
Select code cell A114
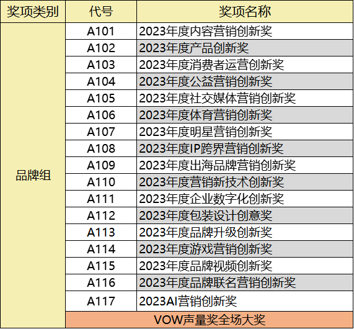(101, 249)
